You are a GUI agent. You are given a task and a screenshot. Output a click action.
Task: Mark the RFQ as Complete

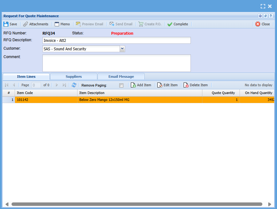tap(178, 24)
